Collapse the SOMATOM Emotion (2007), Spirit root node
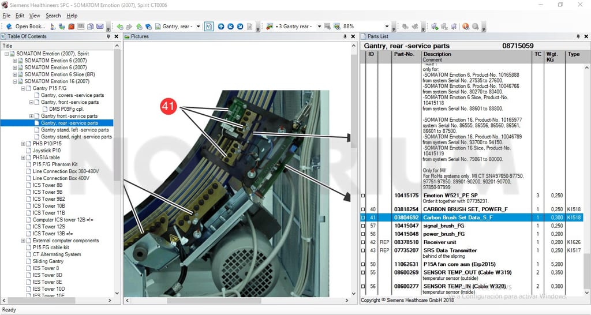This screenshot has height=315, width=591. (6, 54)
